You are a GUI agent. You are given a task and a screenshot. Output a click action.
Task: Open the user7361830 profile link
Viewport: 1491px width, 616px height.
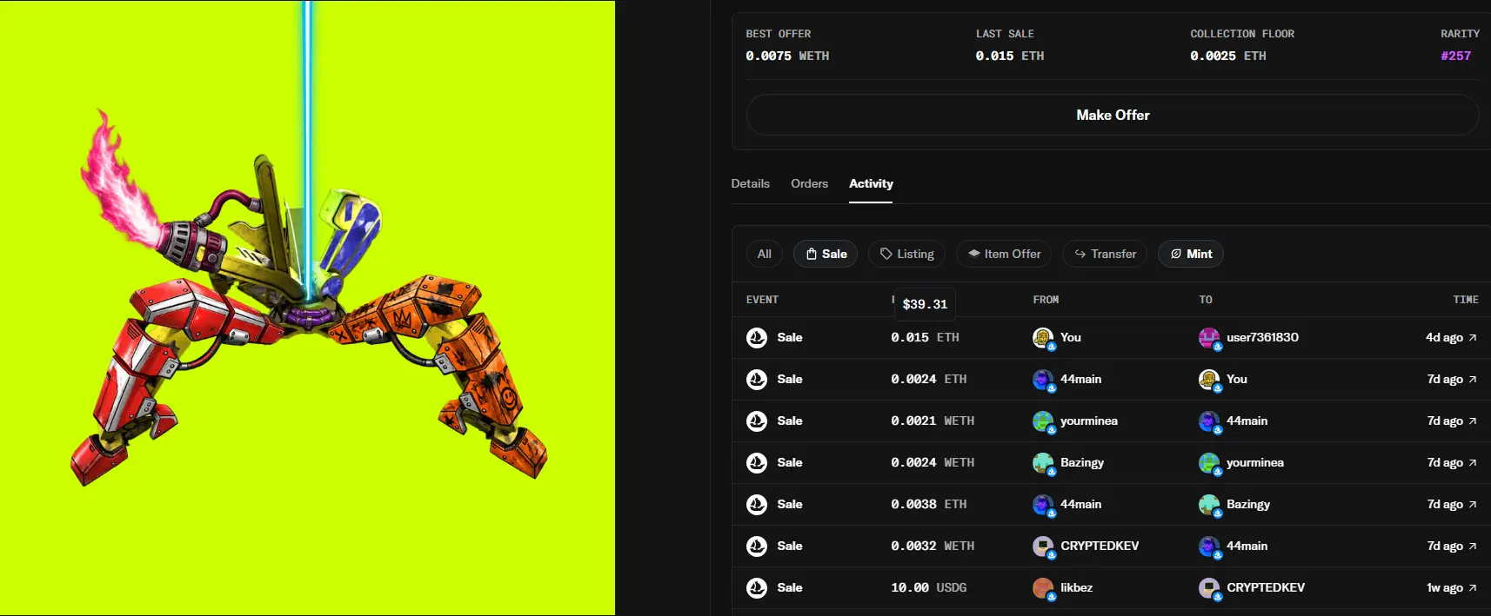point(1262,338)
